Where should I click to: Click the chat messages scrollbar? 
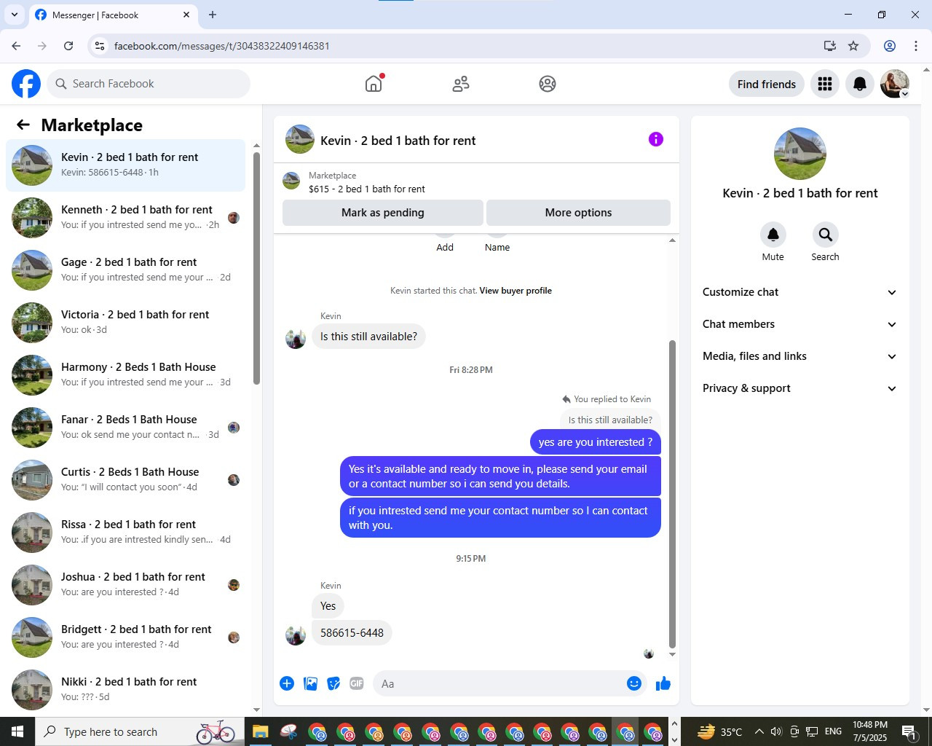click(672, 494)
